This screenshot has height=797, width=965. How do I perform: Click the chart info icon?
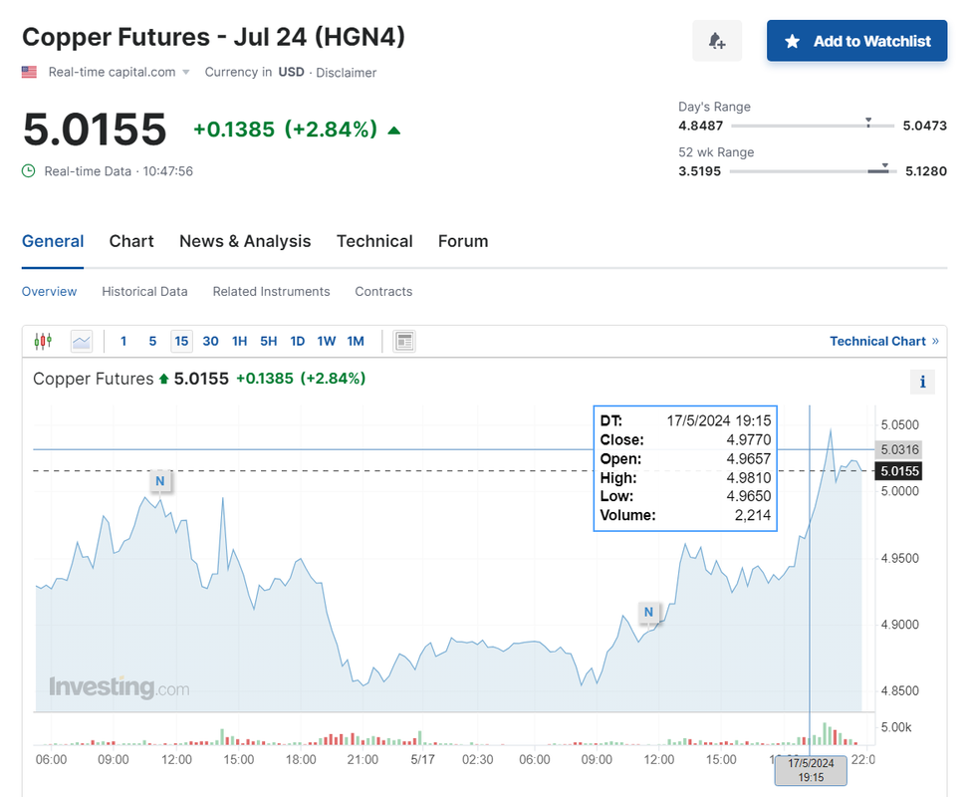click(922, 382)
